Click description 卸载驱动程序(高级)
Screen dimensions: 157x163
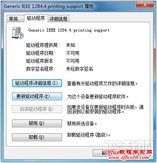[x=89, y=135]
